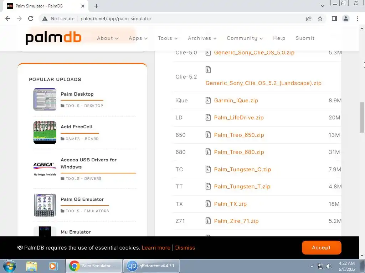Click the tab search chevron

tap(322, 6)
